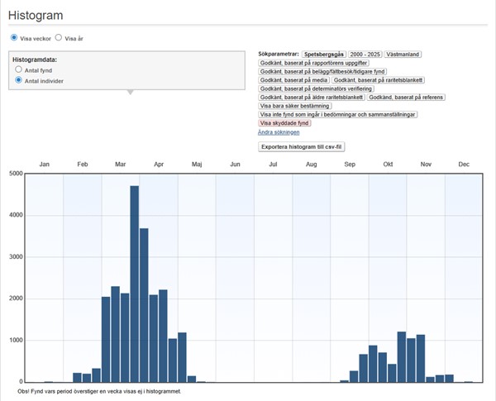Image resolution: width=496 pixels, height=401 pixels.
Task: Click 'Godkänt, baserat på media' tag
Action: (x=293, y=80)
